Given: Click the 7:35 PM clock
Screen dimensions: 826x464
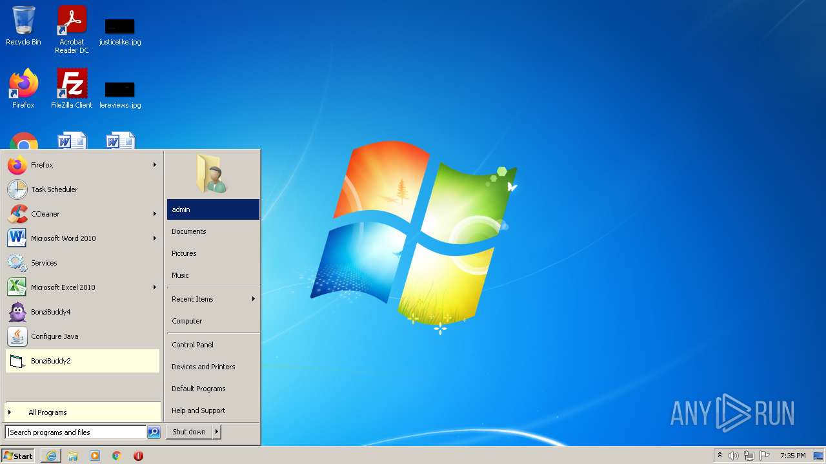Looking at the screenshot, I should coord(792,456).
